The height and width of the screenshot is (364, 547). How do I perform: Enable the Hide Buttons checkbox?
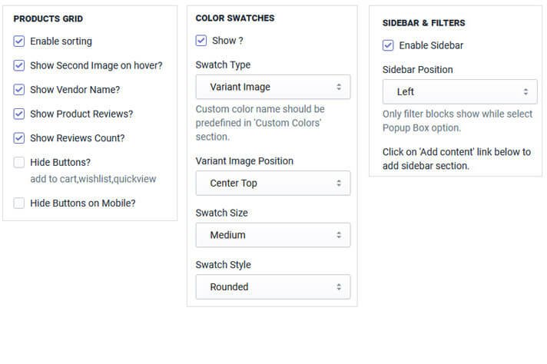[x=19, y=163]
